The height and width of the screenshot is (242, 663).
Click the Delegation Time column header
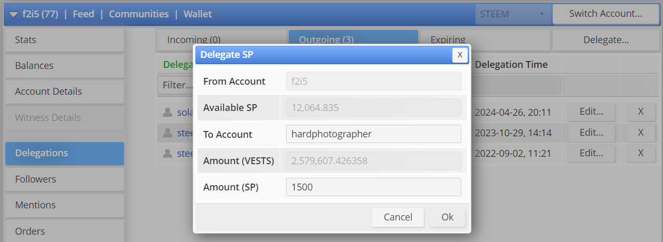(511, 65)
